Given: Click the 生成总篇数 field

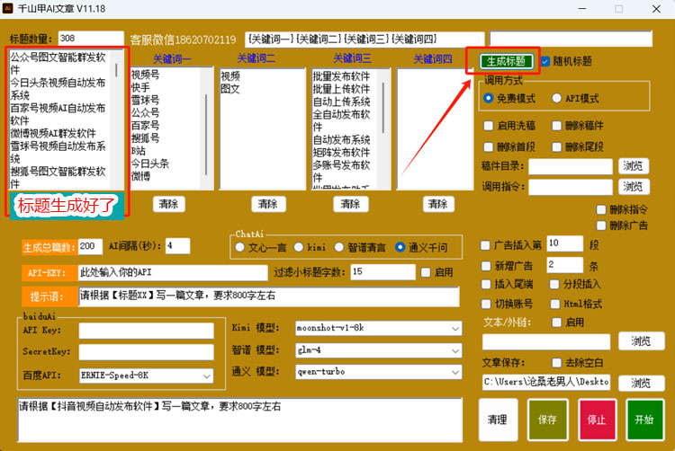Looking at the screenshot, I should pyautogui.click(x=90, y=246).
